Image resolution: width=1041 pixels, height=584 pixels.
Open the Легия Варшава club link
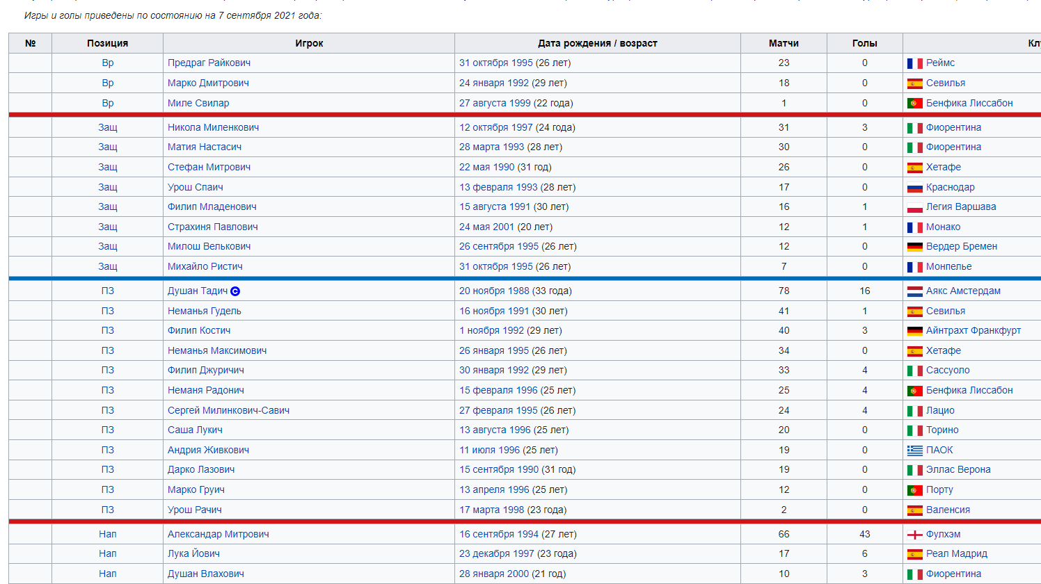point(961,206)
